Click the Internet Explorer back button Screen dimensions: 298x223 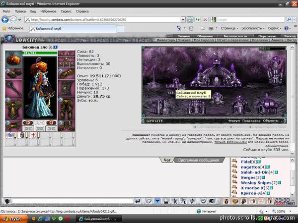5,19
